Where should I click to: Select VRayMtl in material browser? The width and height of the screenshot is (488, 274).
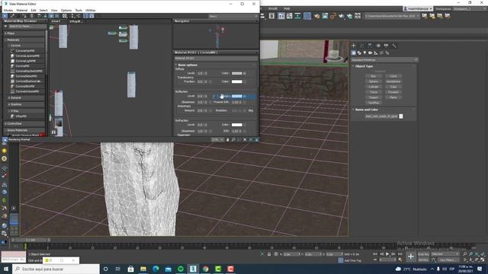(x=21, y=116)
